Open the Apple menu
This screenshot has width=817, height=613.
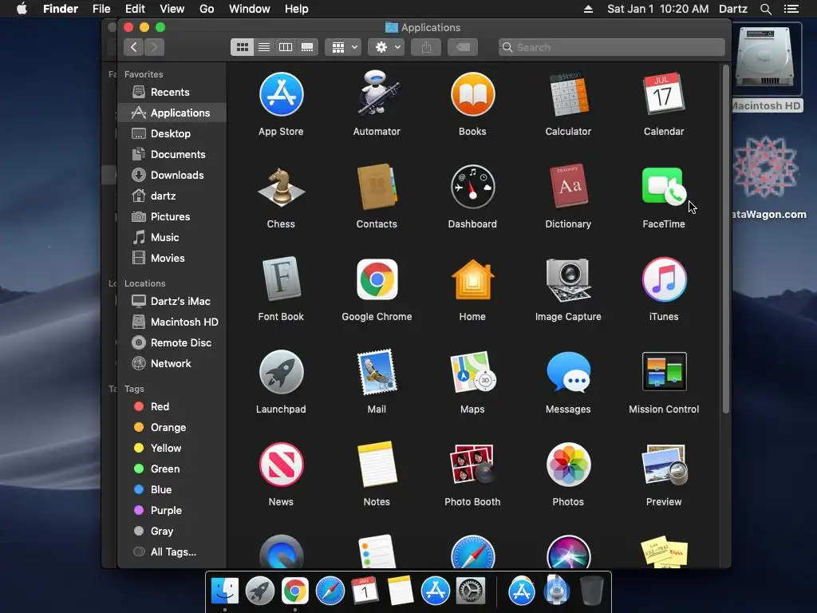point(22,9)
